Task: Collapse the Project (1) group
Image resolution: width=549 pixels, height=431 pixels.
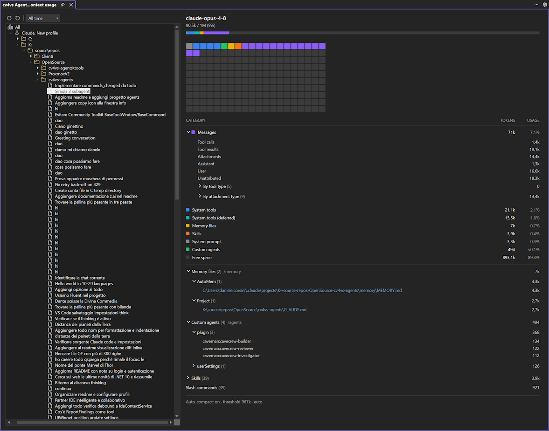Action: tap(194, 301)
